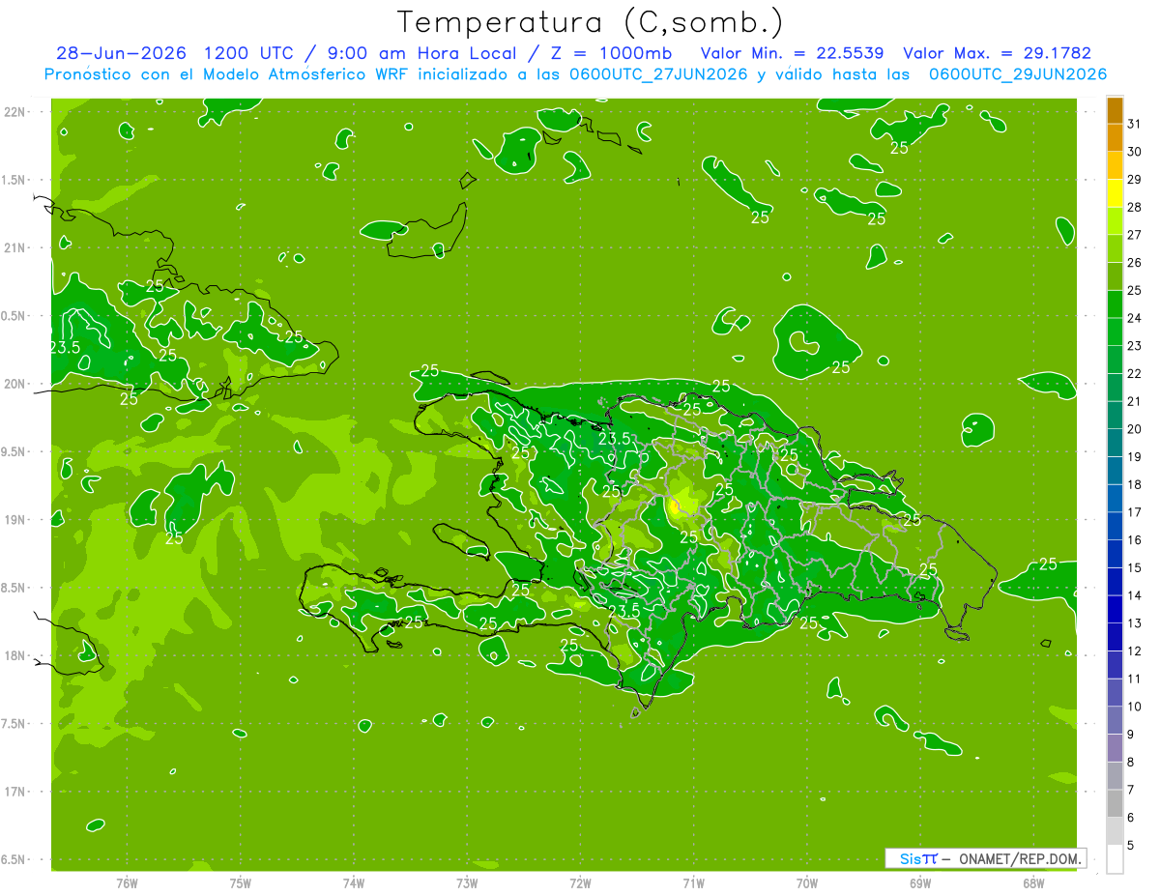Click the "1.5N" latitude axis label
The height and width of the screenshot is (896, 1160).
14,180
